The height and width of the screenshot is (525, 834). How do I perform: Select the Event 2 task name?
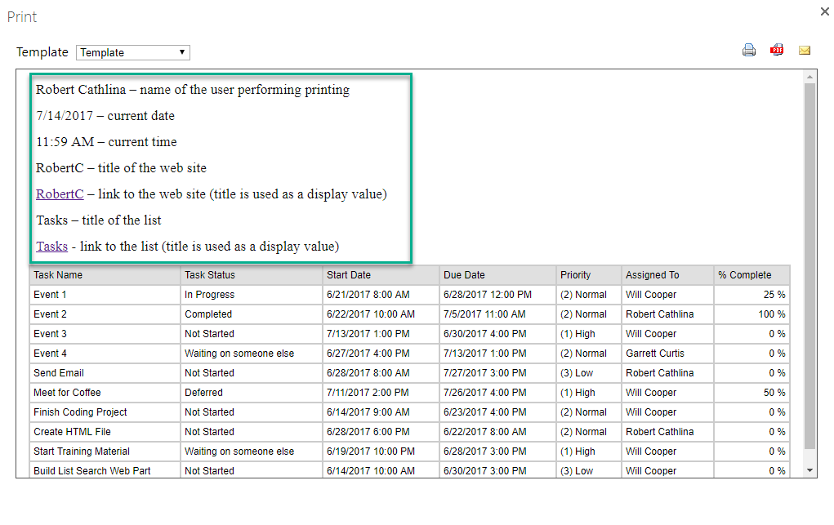tap(50, 314)
